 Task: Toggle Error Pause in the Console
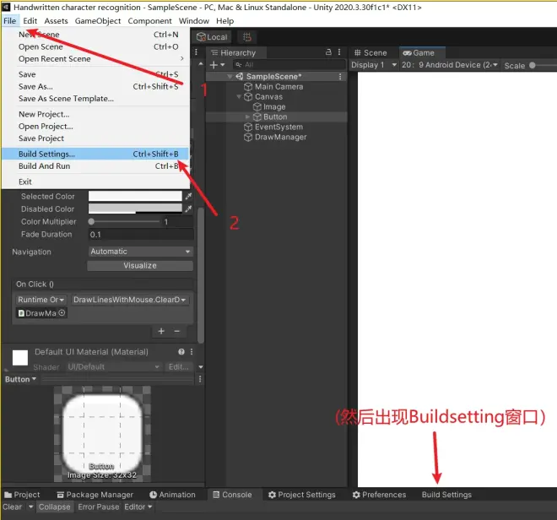coord(99,506)
